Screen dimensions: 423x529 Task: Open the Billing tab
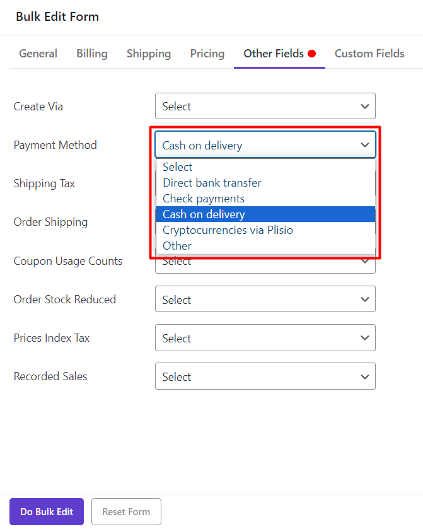(x=92, y=54)
